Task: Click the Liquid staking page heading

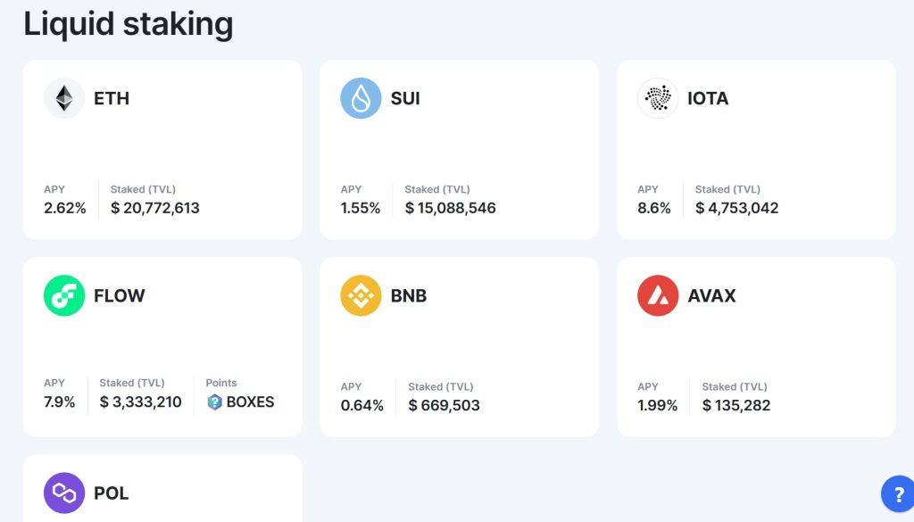Action: pyautogui.click(x=129, y=24)
